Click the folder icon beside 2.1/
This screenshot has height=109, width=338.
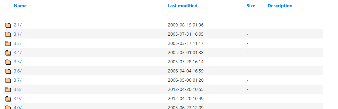[8, 25]
